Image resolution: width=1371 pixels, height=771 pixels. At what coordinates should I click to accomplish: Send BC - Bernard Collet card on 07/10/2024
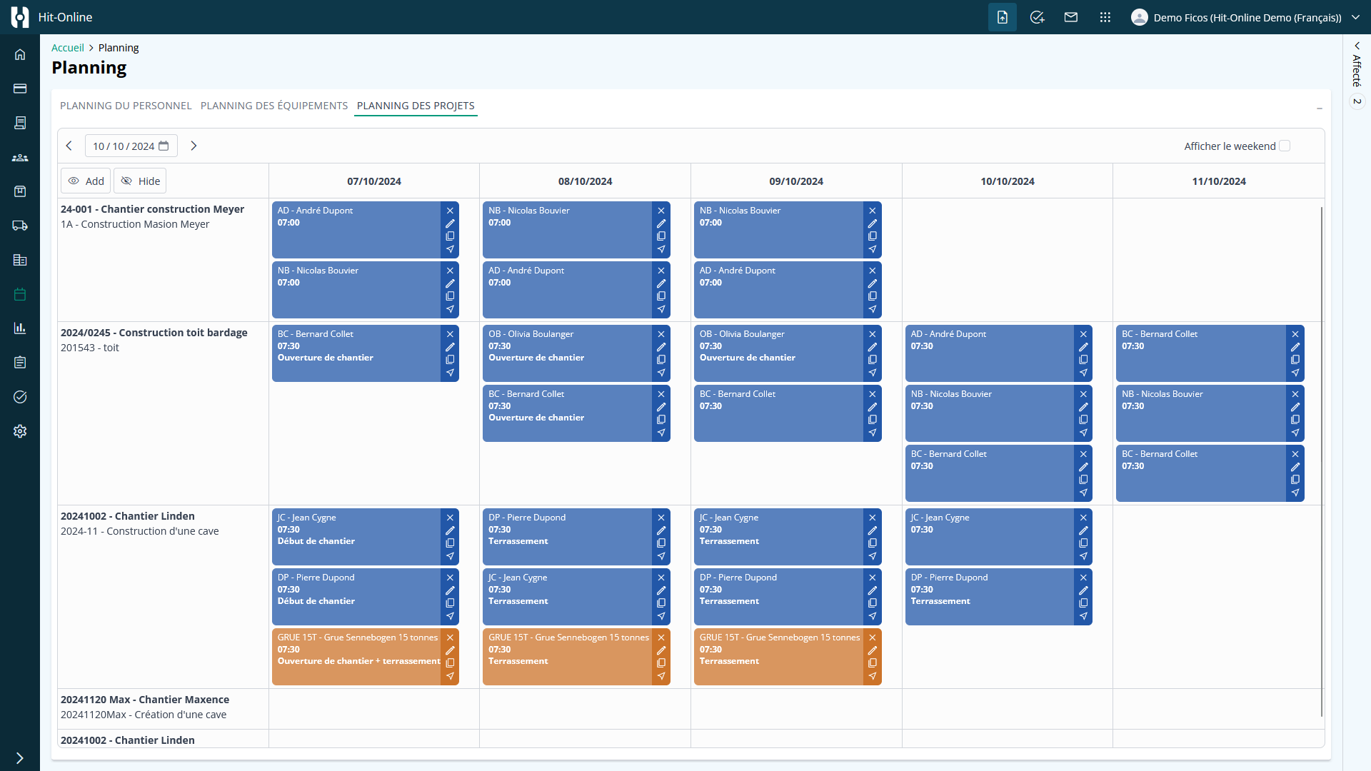(x=450, y=373)
